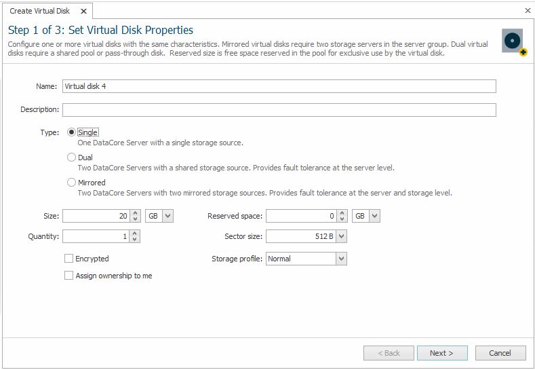The width and height of the screenshot is (535, 370).
Task: Switch to the Create Virtual Disk tab
Action: (39, 11)
